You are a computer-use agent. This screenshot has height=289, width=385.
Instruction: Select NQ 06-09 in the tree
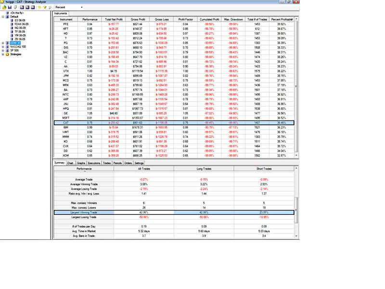click(20, 28)
